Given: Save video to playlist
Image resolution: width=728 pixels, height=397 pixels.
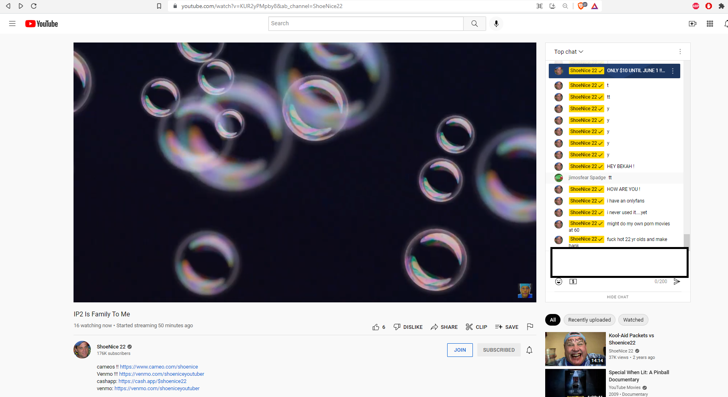Looking at the screenshot, I should click(x=507, y=327).
